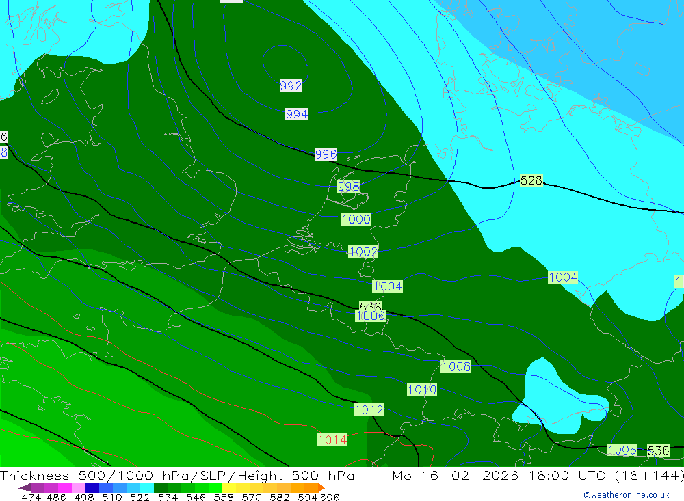Click the 1010 isobar label
Image resolution: width=684 pixels, height=501 pixels.
(x=422, y=390)
